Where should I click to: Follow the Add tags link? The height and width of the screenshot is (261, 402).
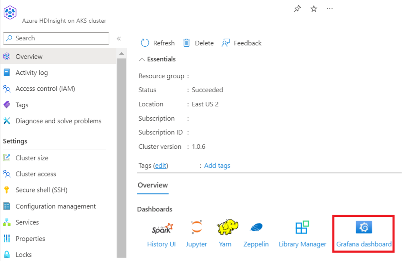pyautogui.click(x=217, y=166)
